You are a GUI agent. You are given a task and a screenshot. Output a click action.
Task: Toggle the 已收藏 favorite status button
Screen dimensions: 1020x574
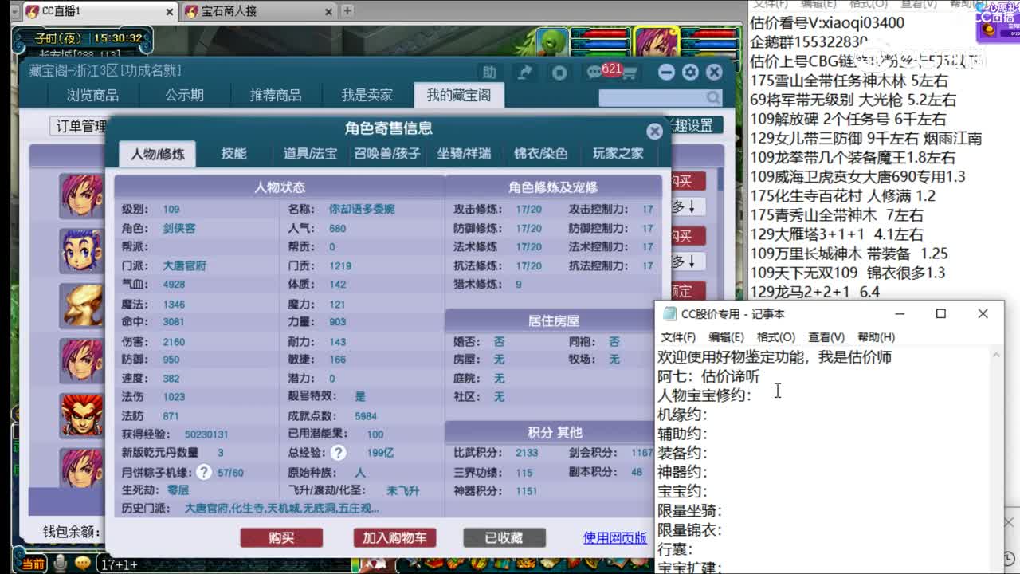504,537
